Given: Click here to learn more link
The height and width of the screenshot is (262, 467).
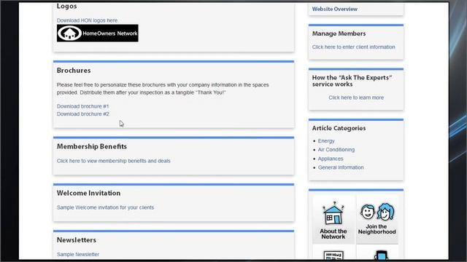Looking at the screenshot, I should [x=356, y=98].
